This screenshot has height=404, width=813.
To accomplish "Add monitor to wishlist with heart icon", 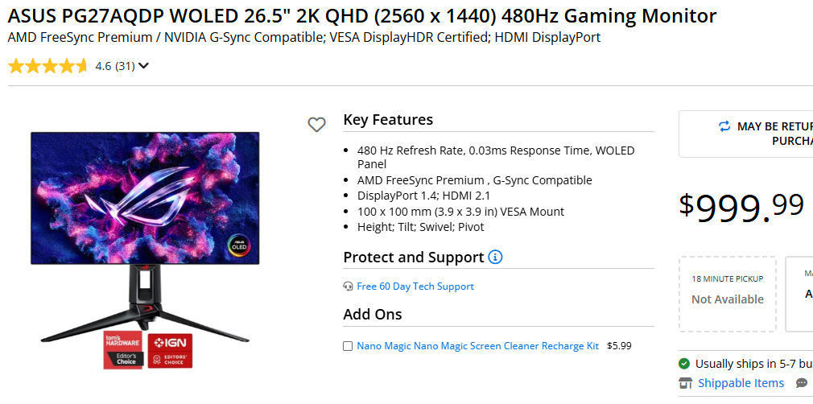I will 317,124.
